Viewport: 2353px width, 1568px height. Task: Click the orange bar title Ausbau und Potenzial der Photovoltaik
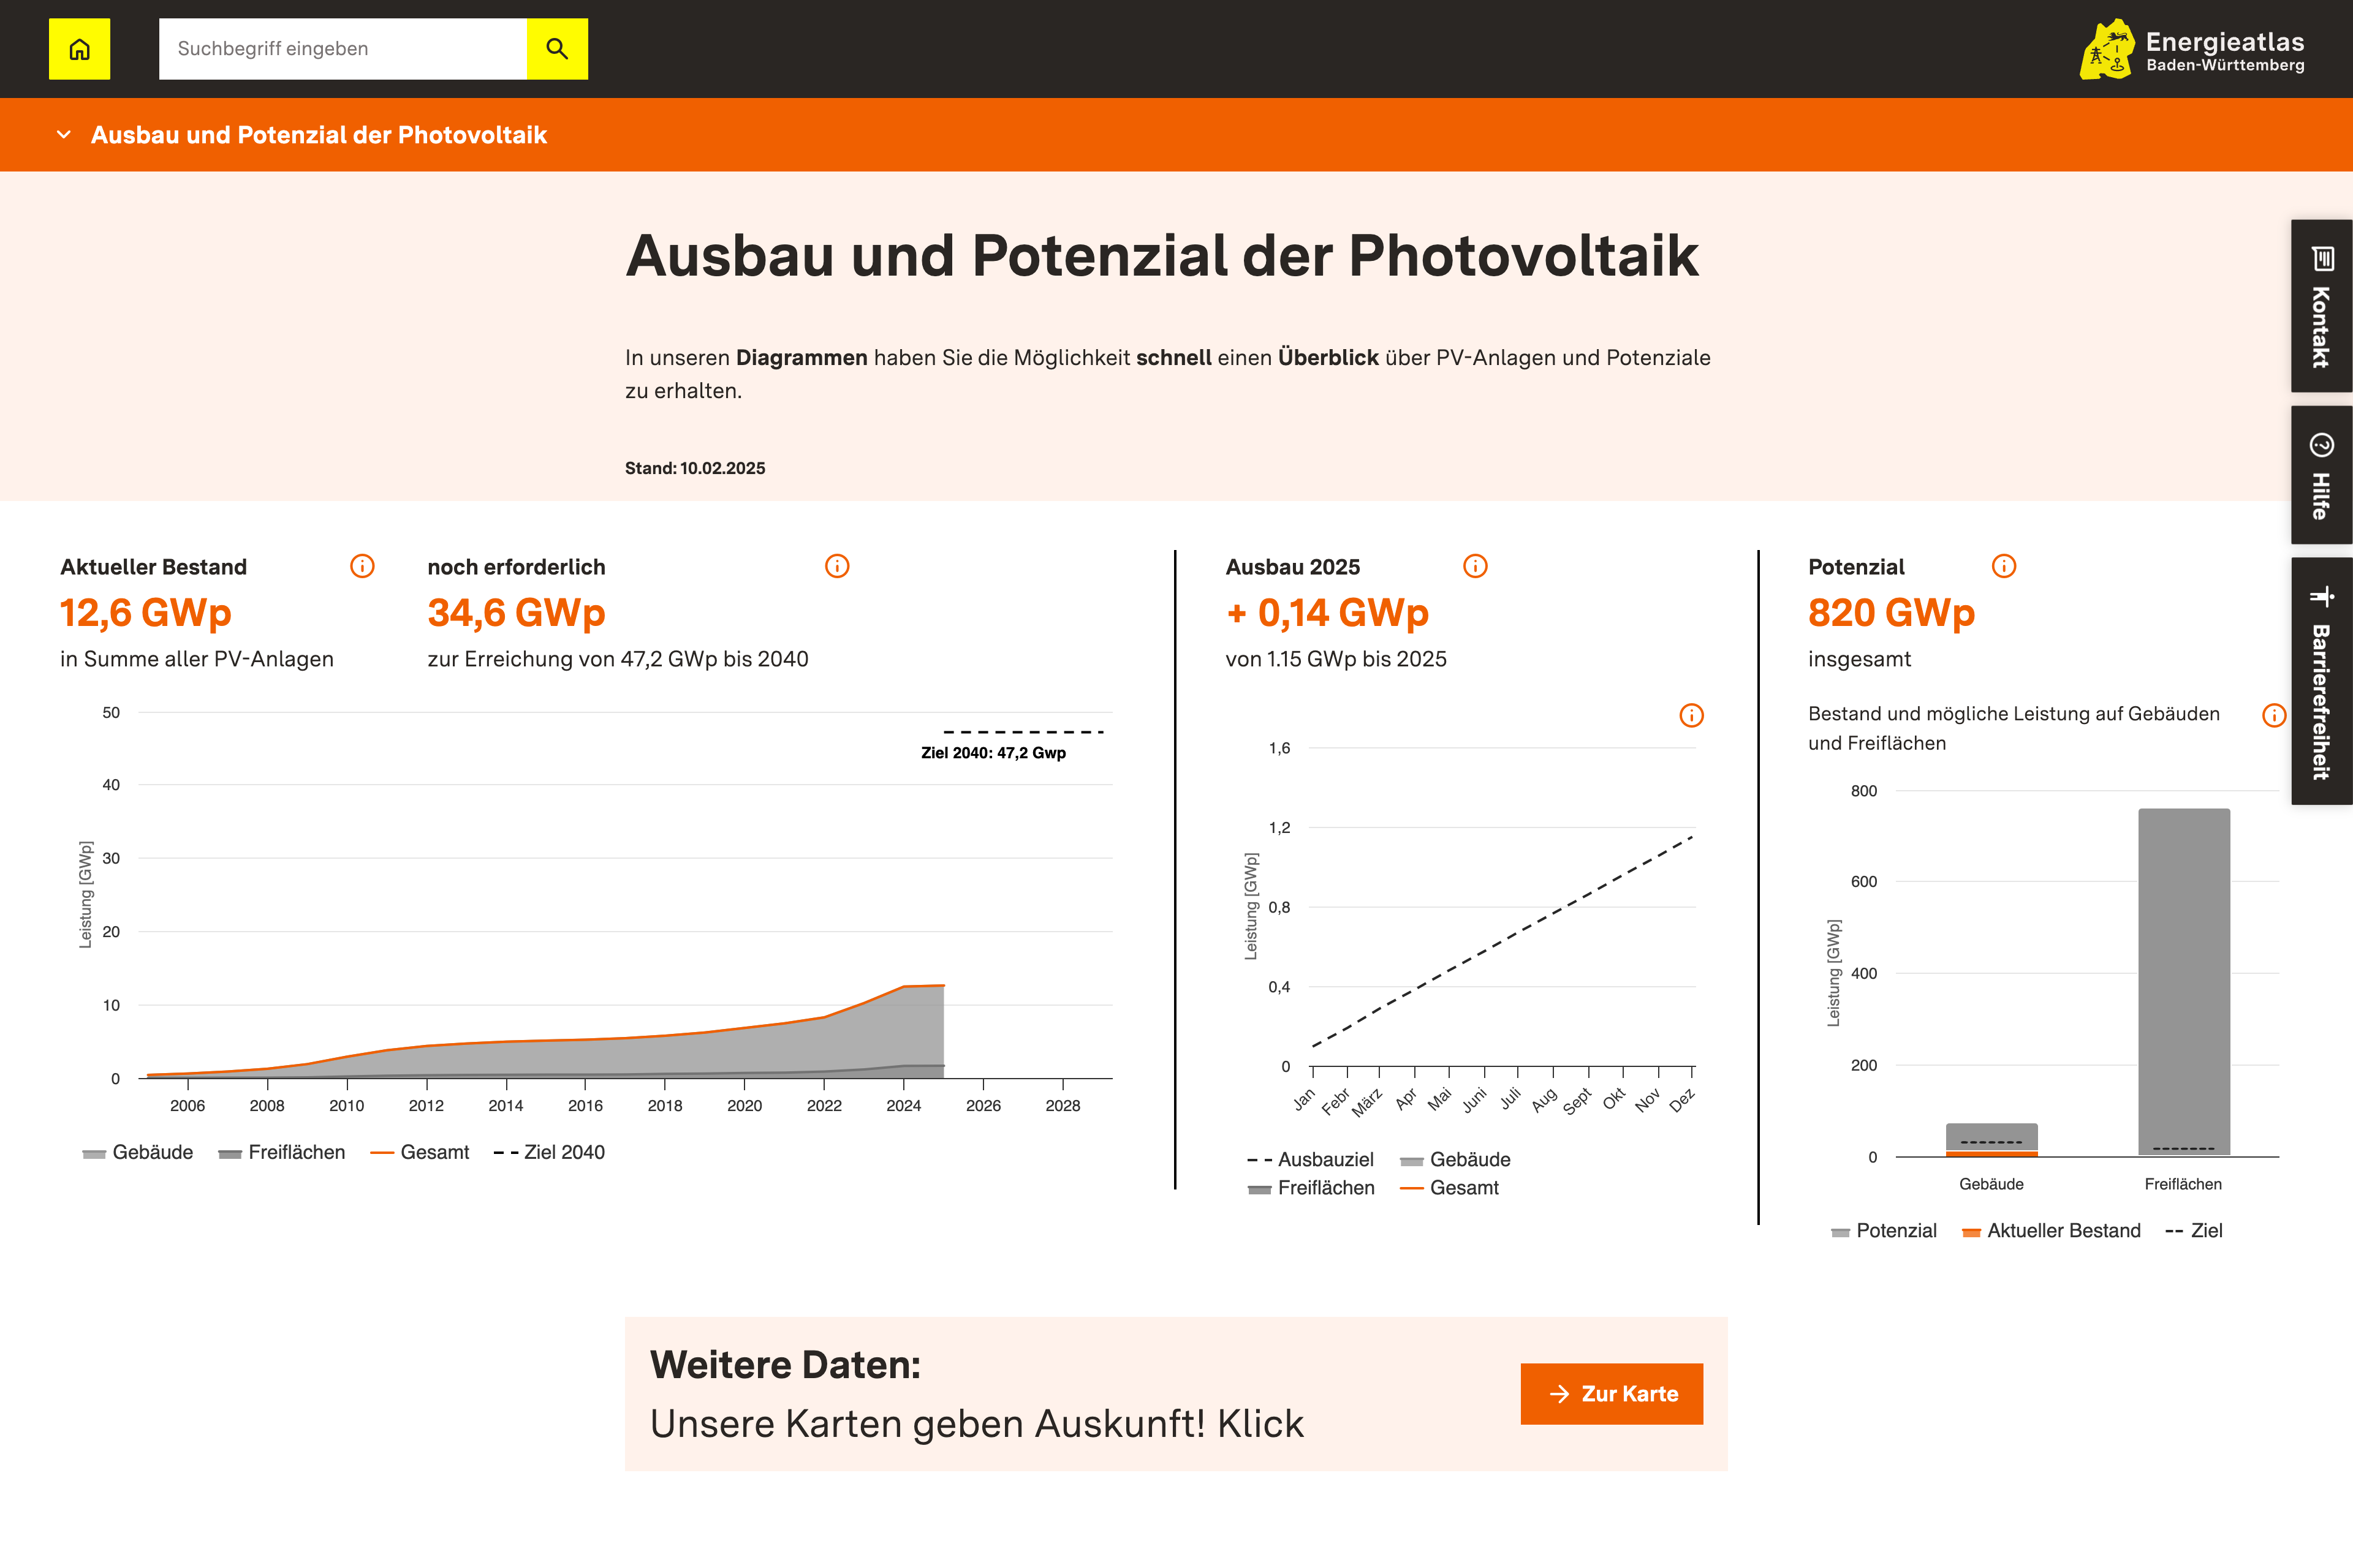[x=319, y=135]
